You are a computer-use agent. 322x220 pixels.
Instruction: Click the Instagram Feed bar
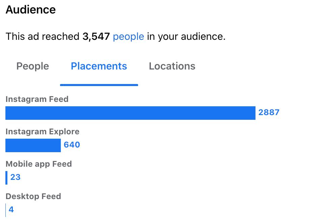(130, 113)
